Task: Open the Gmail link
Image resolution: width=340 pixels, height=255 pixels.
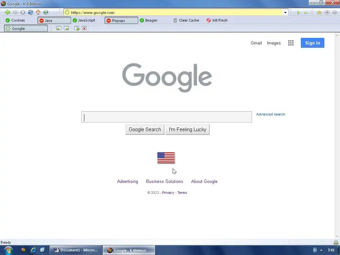Action: click(256, 43)
